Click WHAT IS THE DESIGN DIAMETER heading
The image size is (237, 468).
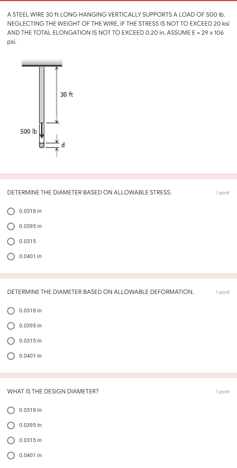click(52, 391)
